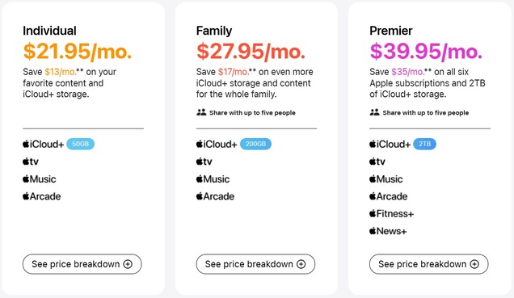Click the plus circle icon in Premier breakdown button
This screenshot has height=298, width=514.
(x=474, y=264)
